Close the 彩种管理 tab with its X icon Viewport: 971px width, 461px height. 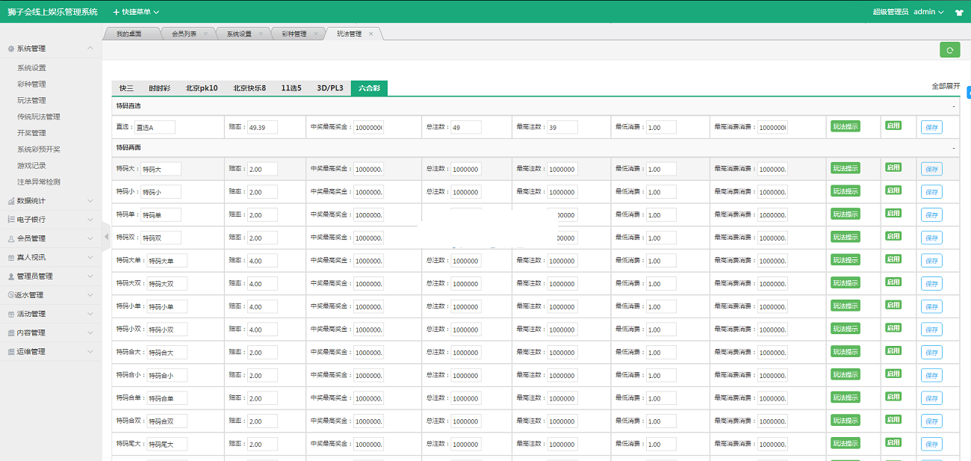pyautogui.click(x=315, y=34)
